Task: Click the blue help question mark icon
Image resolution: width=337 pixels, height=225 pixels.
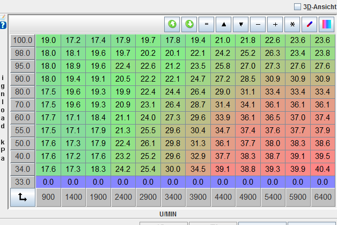Action: coord(3,25)
